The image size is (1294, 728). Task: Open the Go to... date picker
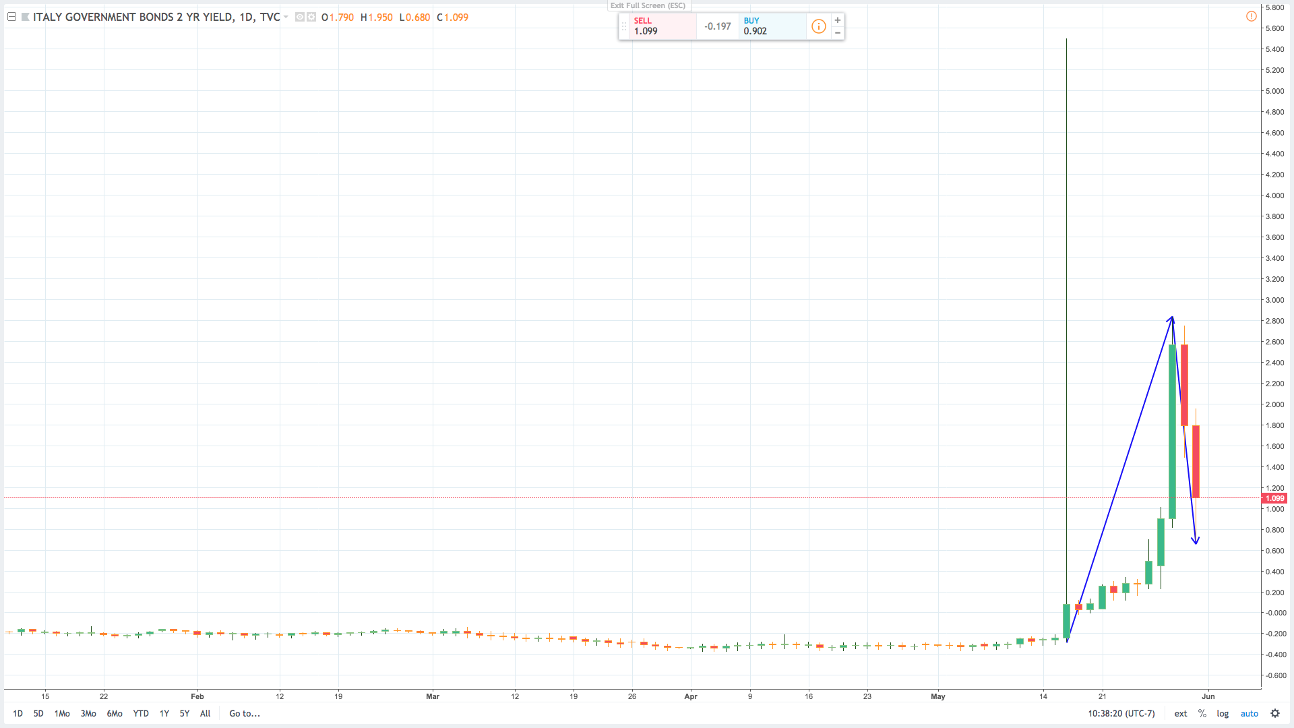pyautogui.click(x=244, y=713)
